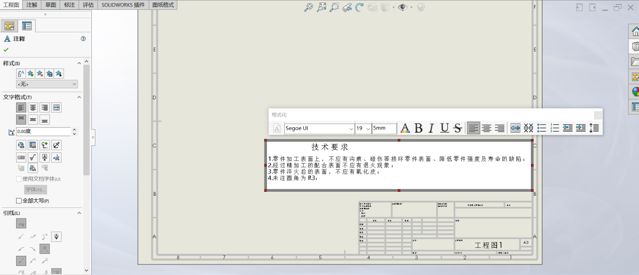Open the <无> style dropdown

point(47,84)
